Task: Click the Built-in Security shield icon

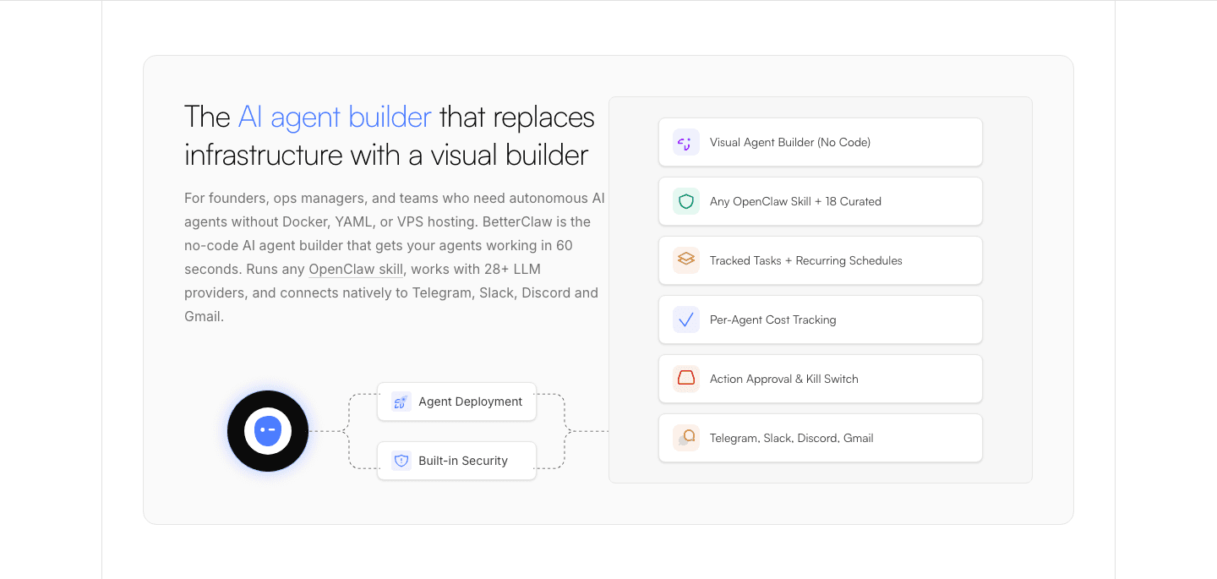Action: point(401,461)
